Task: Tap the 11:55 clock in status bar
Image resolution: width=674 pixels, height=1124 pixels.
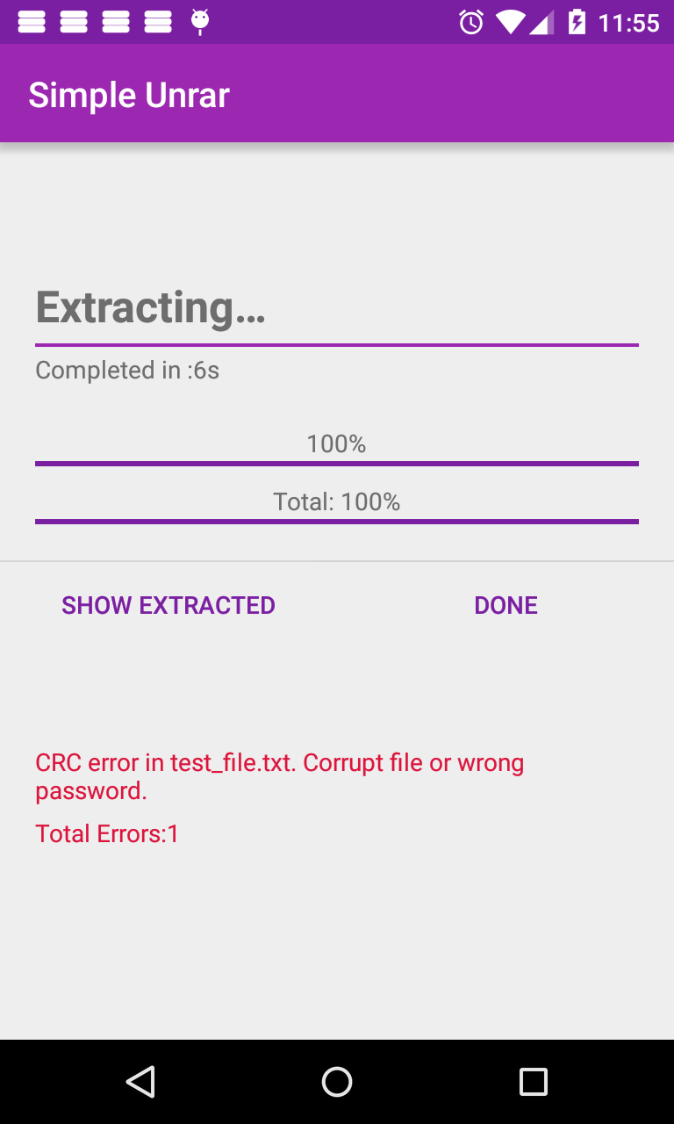Action: (628, 22)
